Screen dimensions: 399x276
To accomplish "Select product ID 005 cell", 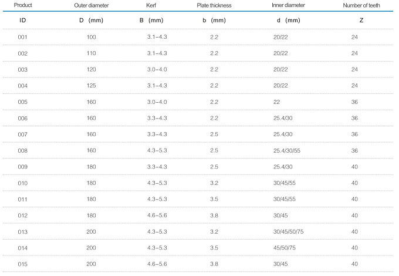I will [x=23, y=102].
